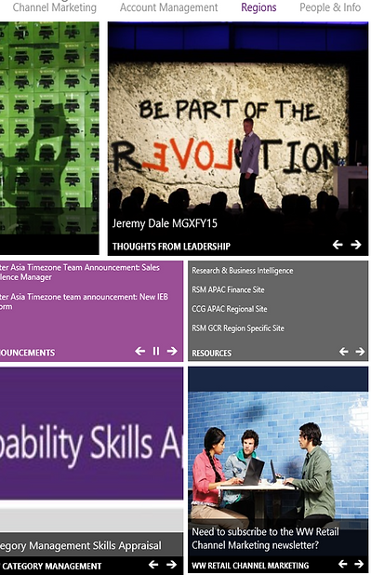Open RSM GCR Region Specific Site link
The width and height of the screenshot is (371, 575).
238,328
